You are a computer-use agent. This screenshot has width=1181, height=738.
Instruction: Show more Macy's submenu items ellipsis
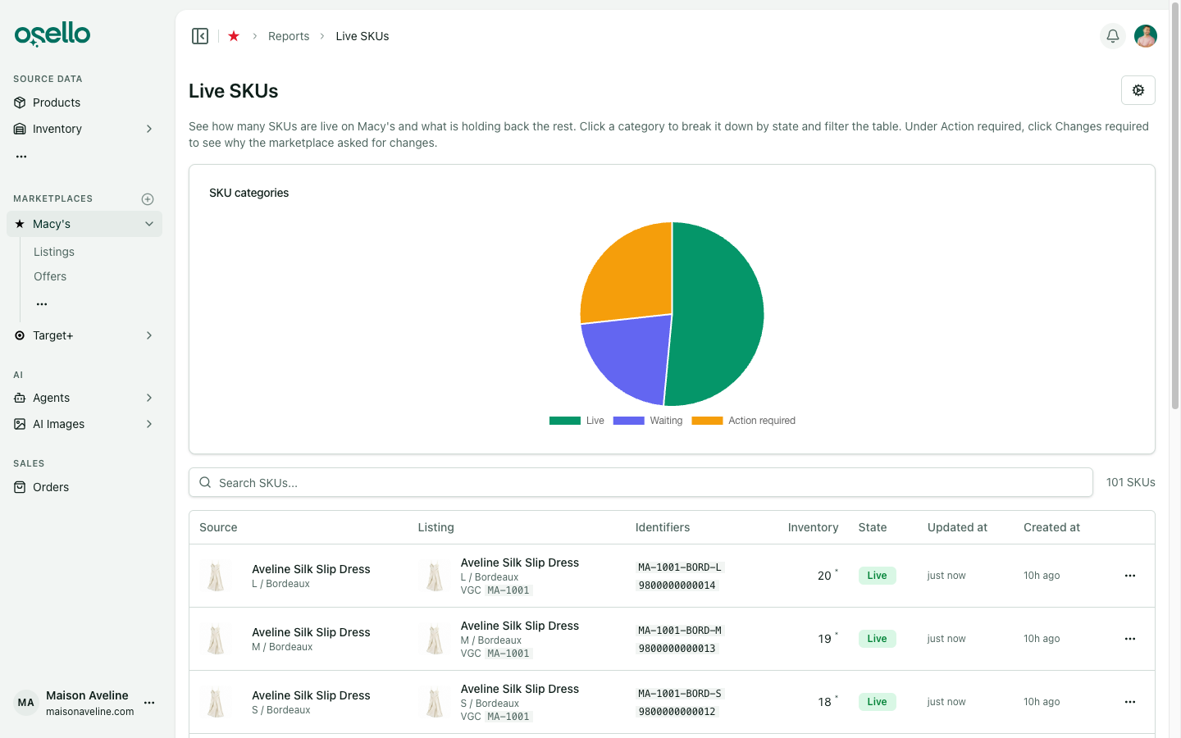(42, 304)
